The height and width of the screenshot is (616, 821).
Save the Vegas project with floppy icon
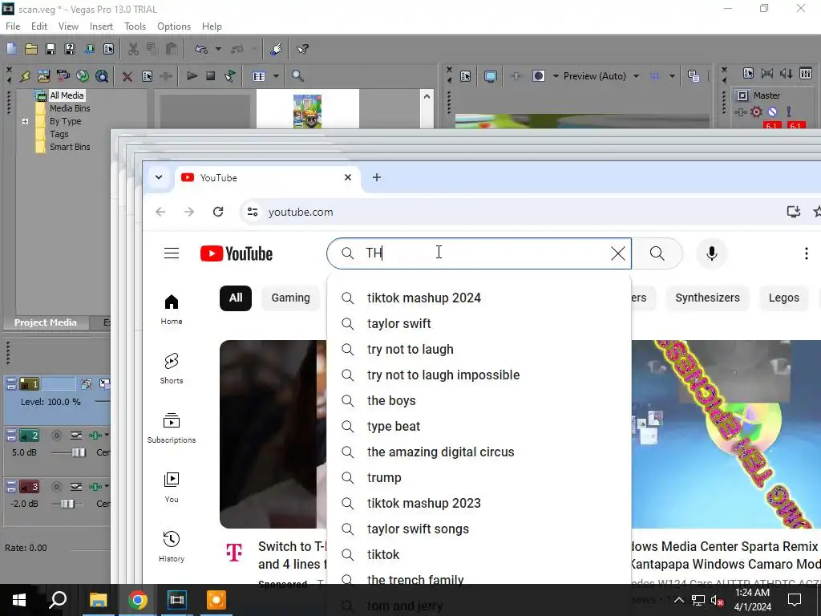51,49
